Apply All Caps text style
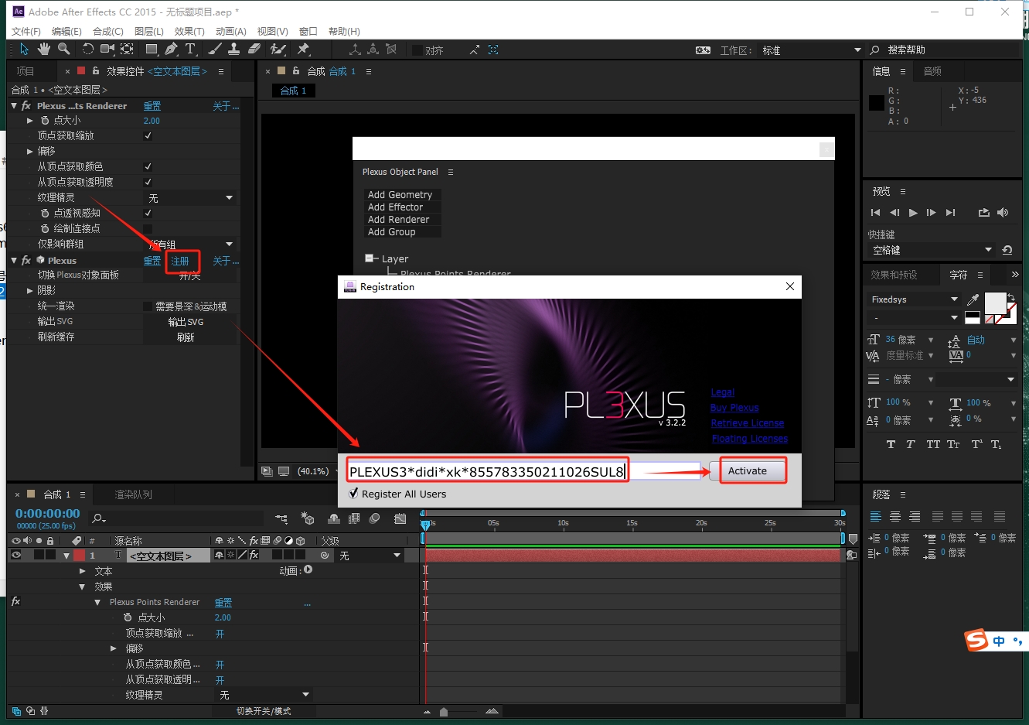The height and width of the screenshot is (725, 1029). click(933, 444)
